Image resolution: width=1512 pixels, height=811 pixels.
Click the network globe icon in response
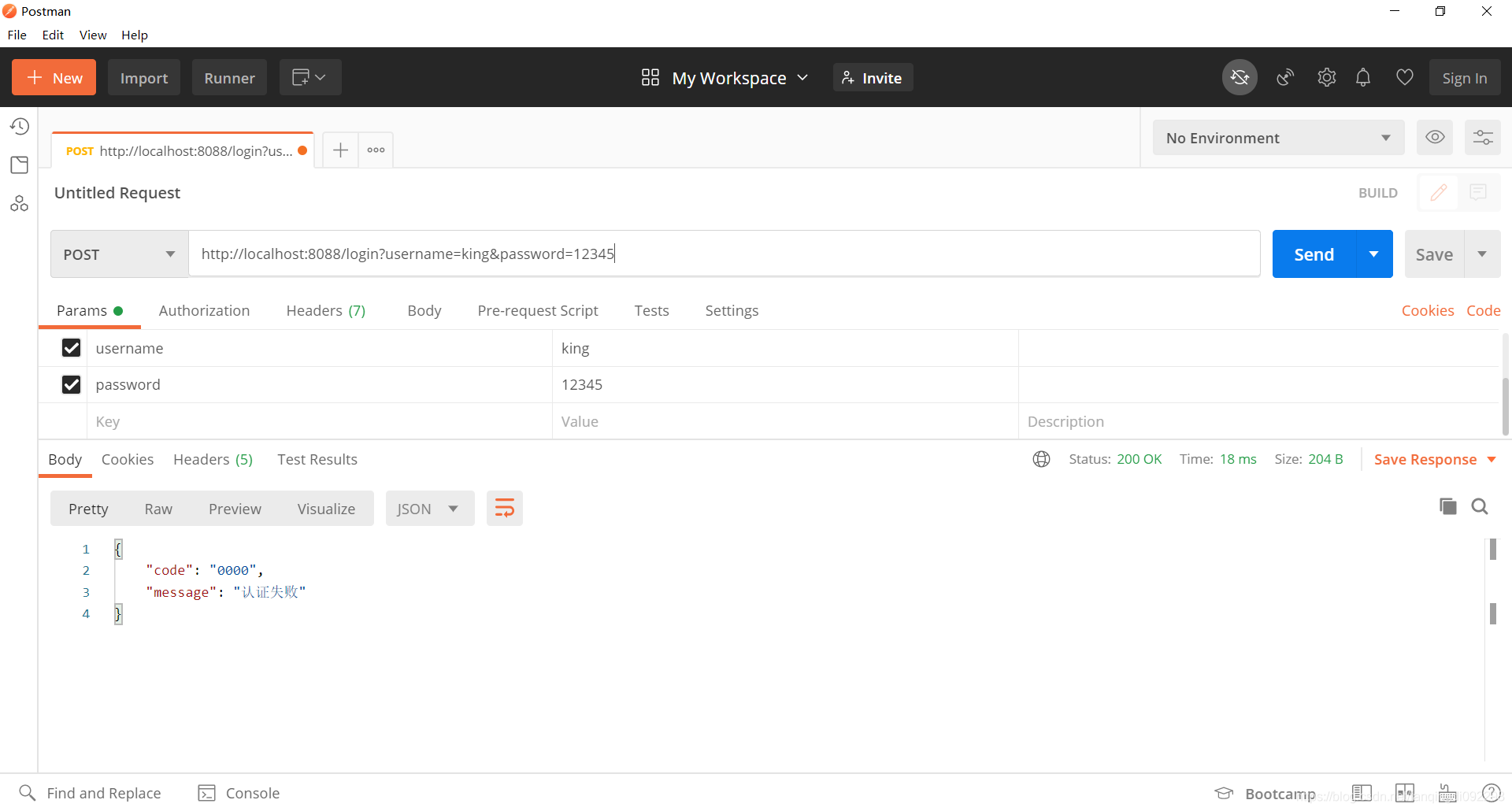pyautogui.click(x=1041, y=459)
